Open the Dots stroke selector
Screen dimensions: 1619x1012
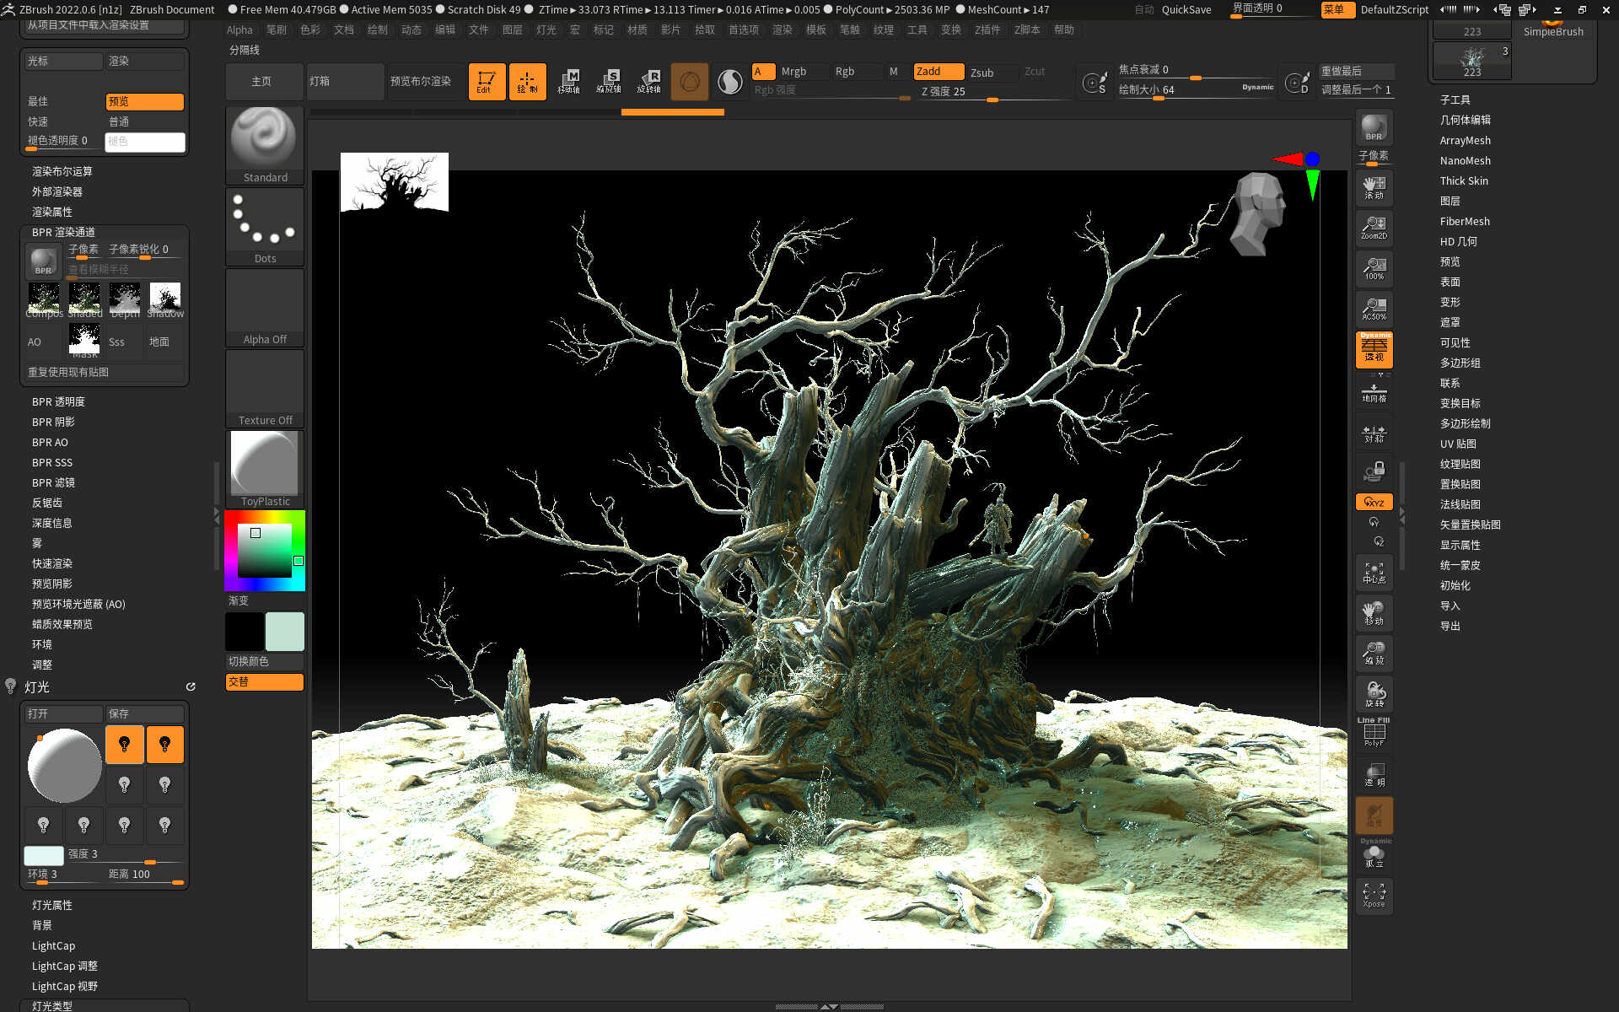[x=265, y=221]
